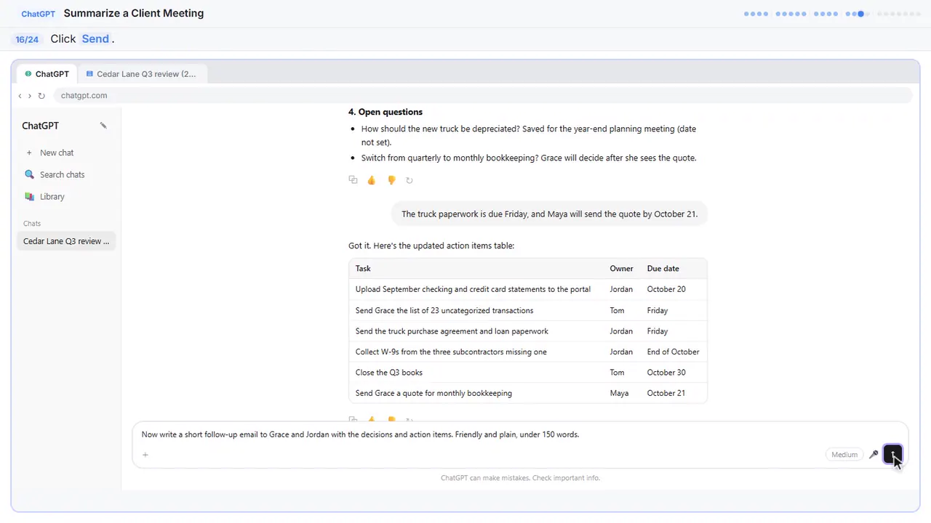Open the Medium effort selector
Screen dimensions: 931x523
[844, 455]
